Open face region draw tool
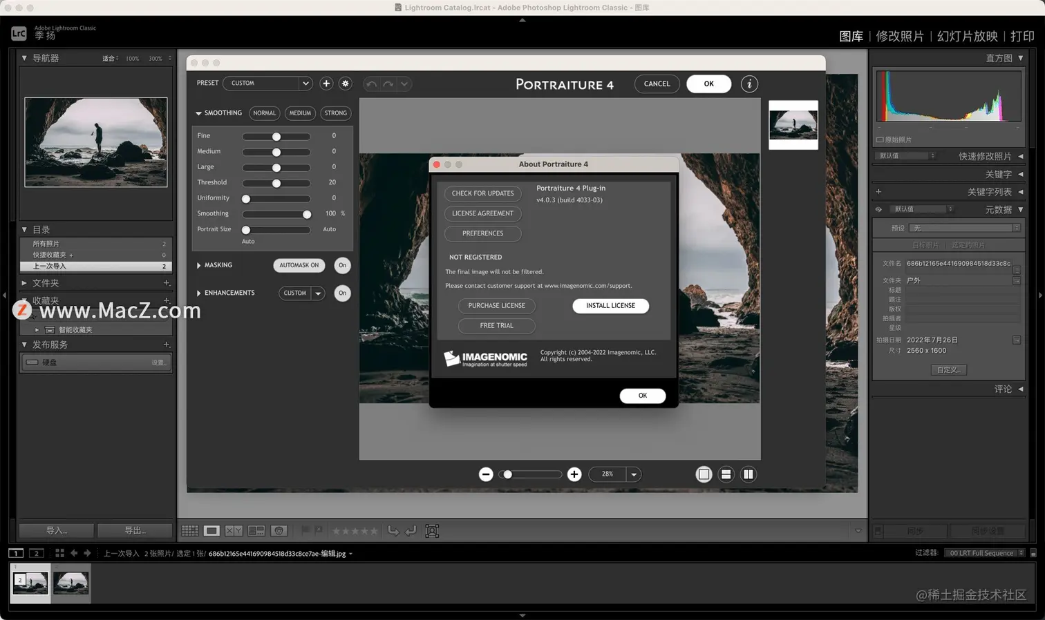1045x620 pixels. (432, 531)
